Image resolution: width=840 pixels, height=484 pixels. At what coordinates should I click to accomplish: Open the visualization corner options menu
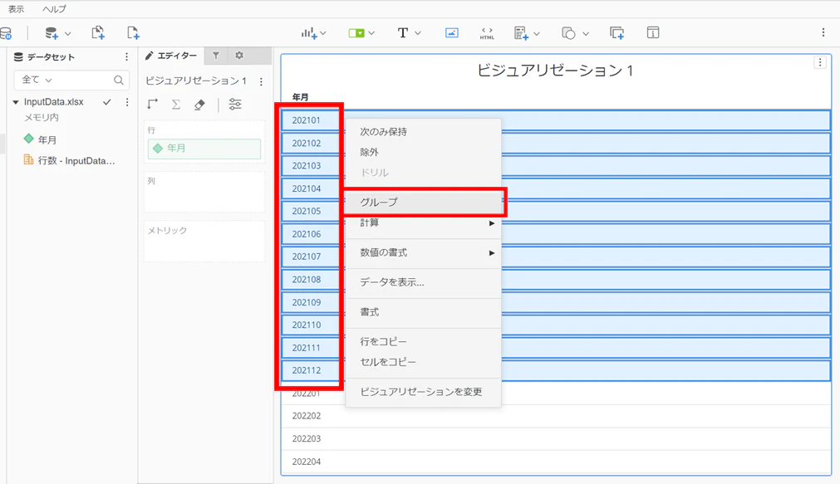(x=820, y=62)
